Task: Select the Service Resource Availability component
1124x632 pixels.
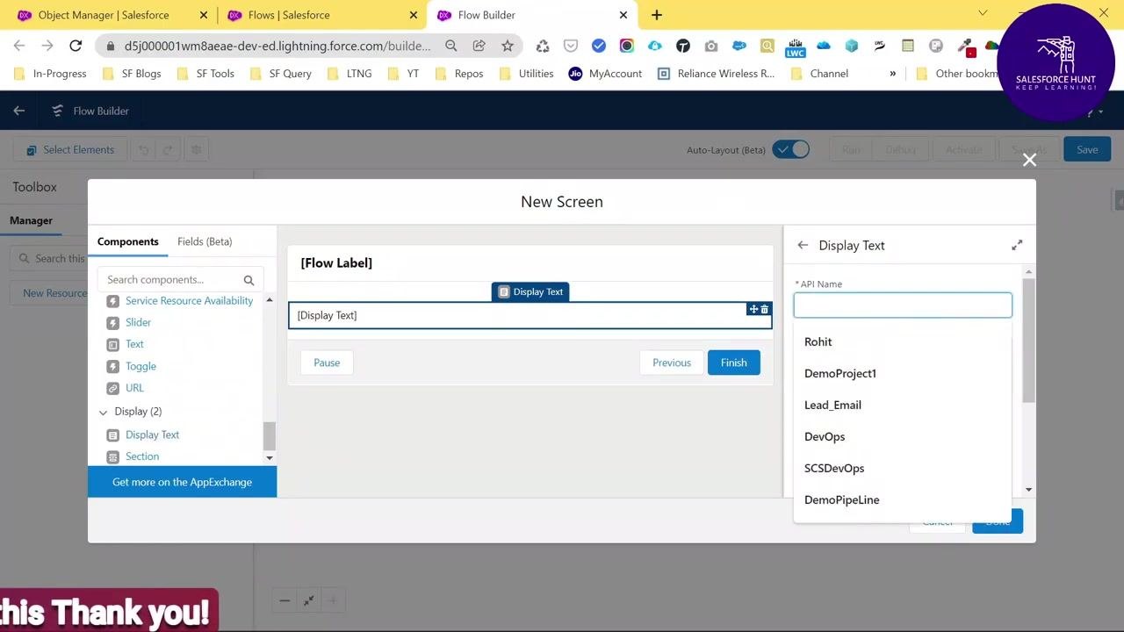Action: 189,301
